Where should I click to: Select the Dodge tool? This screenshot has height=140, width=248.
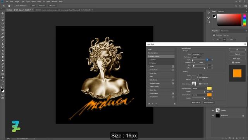point(3,61)
